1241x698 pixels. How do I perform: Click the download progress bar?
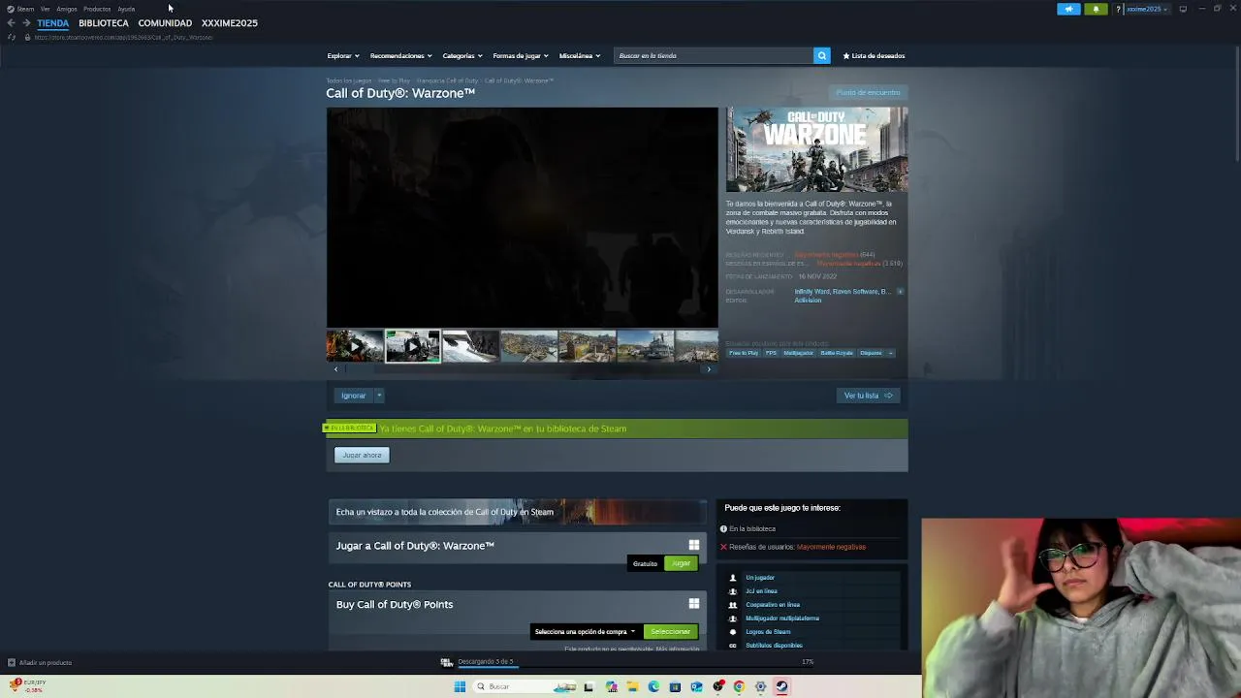coord(636,667)
